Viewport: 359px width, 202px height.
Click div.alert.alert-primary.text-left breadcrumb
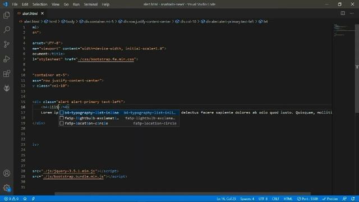(229, 21)
